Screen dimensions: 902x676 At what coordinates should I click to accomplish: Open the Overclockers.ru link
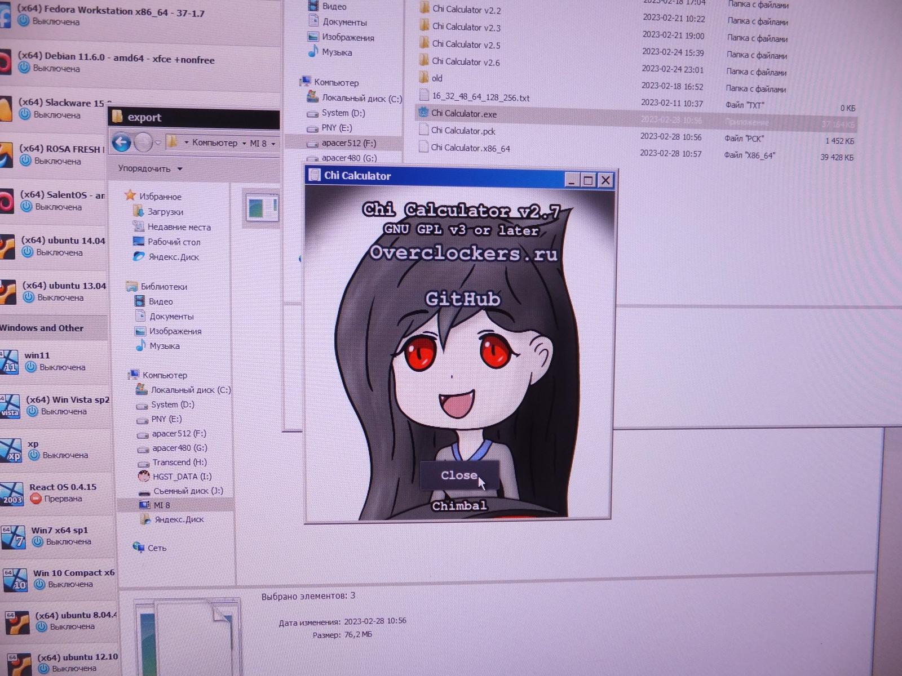(x=463, y=253)
